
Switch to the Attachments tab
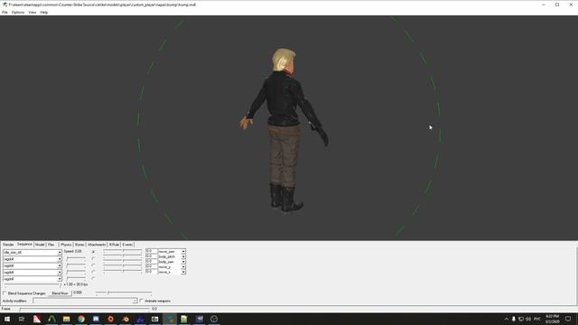pos(97,245)
